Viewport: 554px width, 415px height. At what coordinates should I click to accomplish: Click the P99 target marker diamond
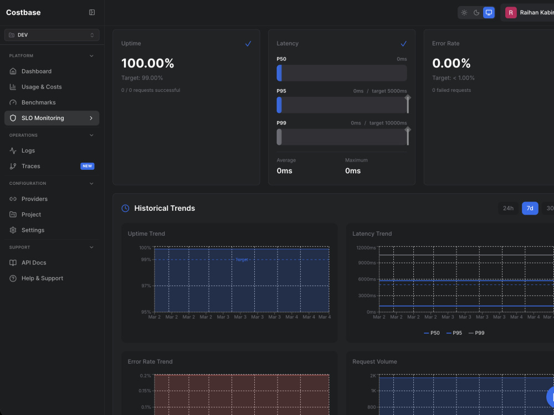click(408, 129)
